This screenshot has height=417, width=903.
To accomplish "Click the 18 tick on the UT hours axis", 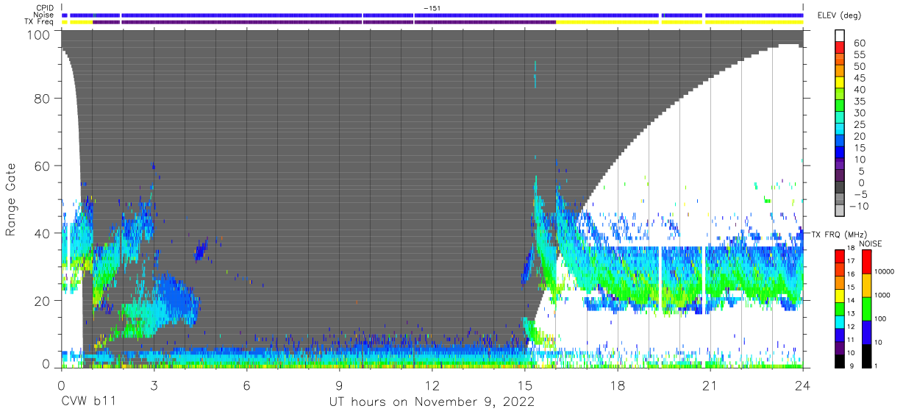I will 617,385.
